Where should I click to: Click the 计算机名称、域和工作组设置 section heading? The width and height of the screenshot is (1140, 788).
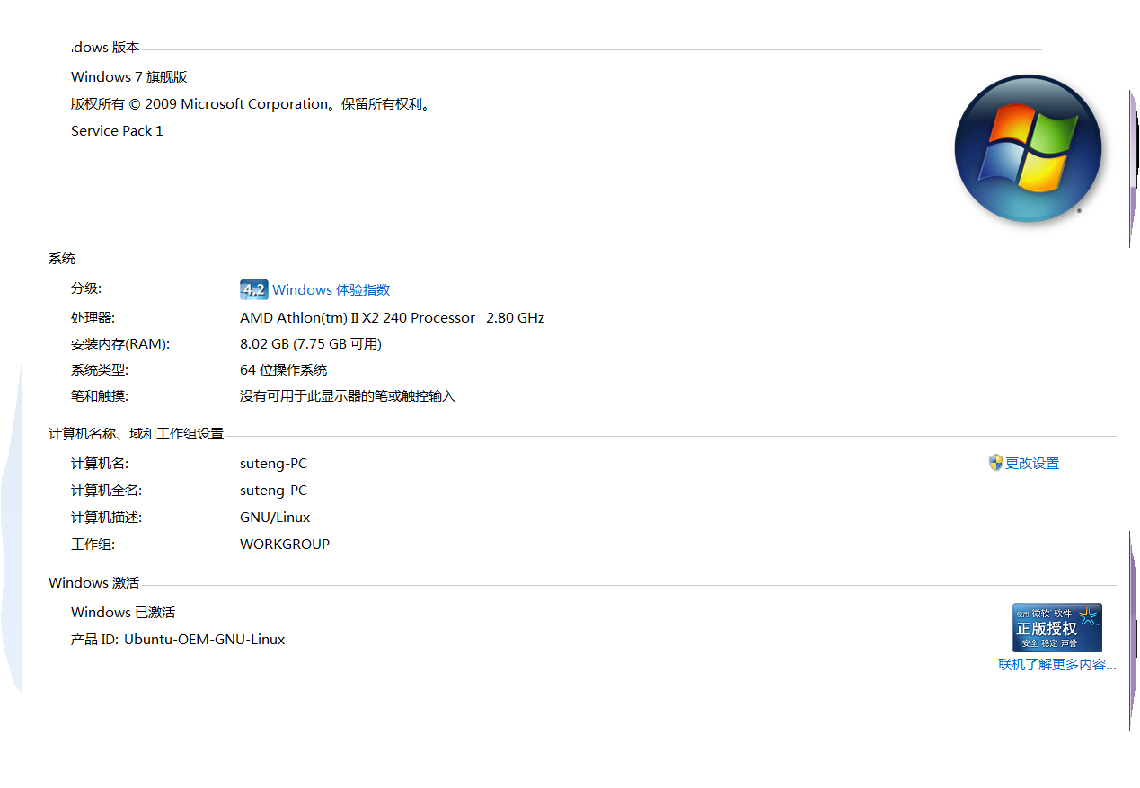pos(136,434)
